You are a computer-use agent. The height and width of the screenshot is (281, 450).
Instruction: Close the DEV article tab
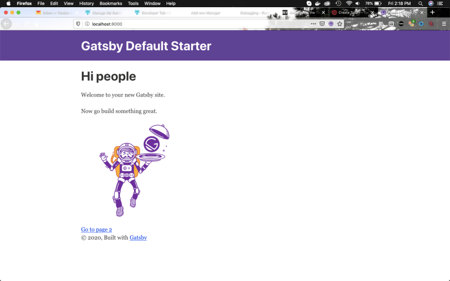coord(323,13)
